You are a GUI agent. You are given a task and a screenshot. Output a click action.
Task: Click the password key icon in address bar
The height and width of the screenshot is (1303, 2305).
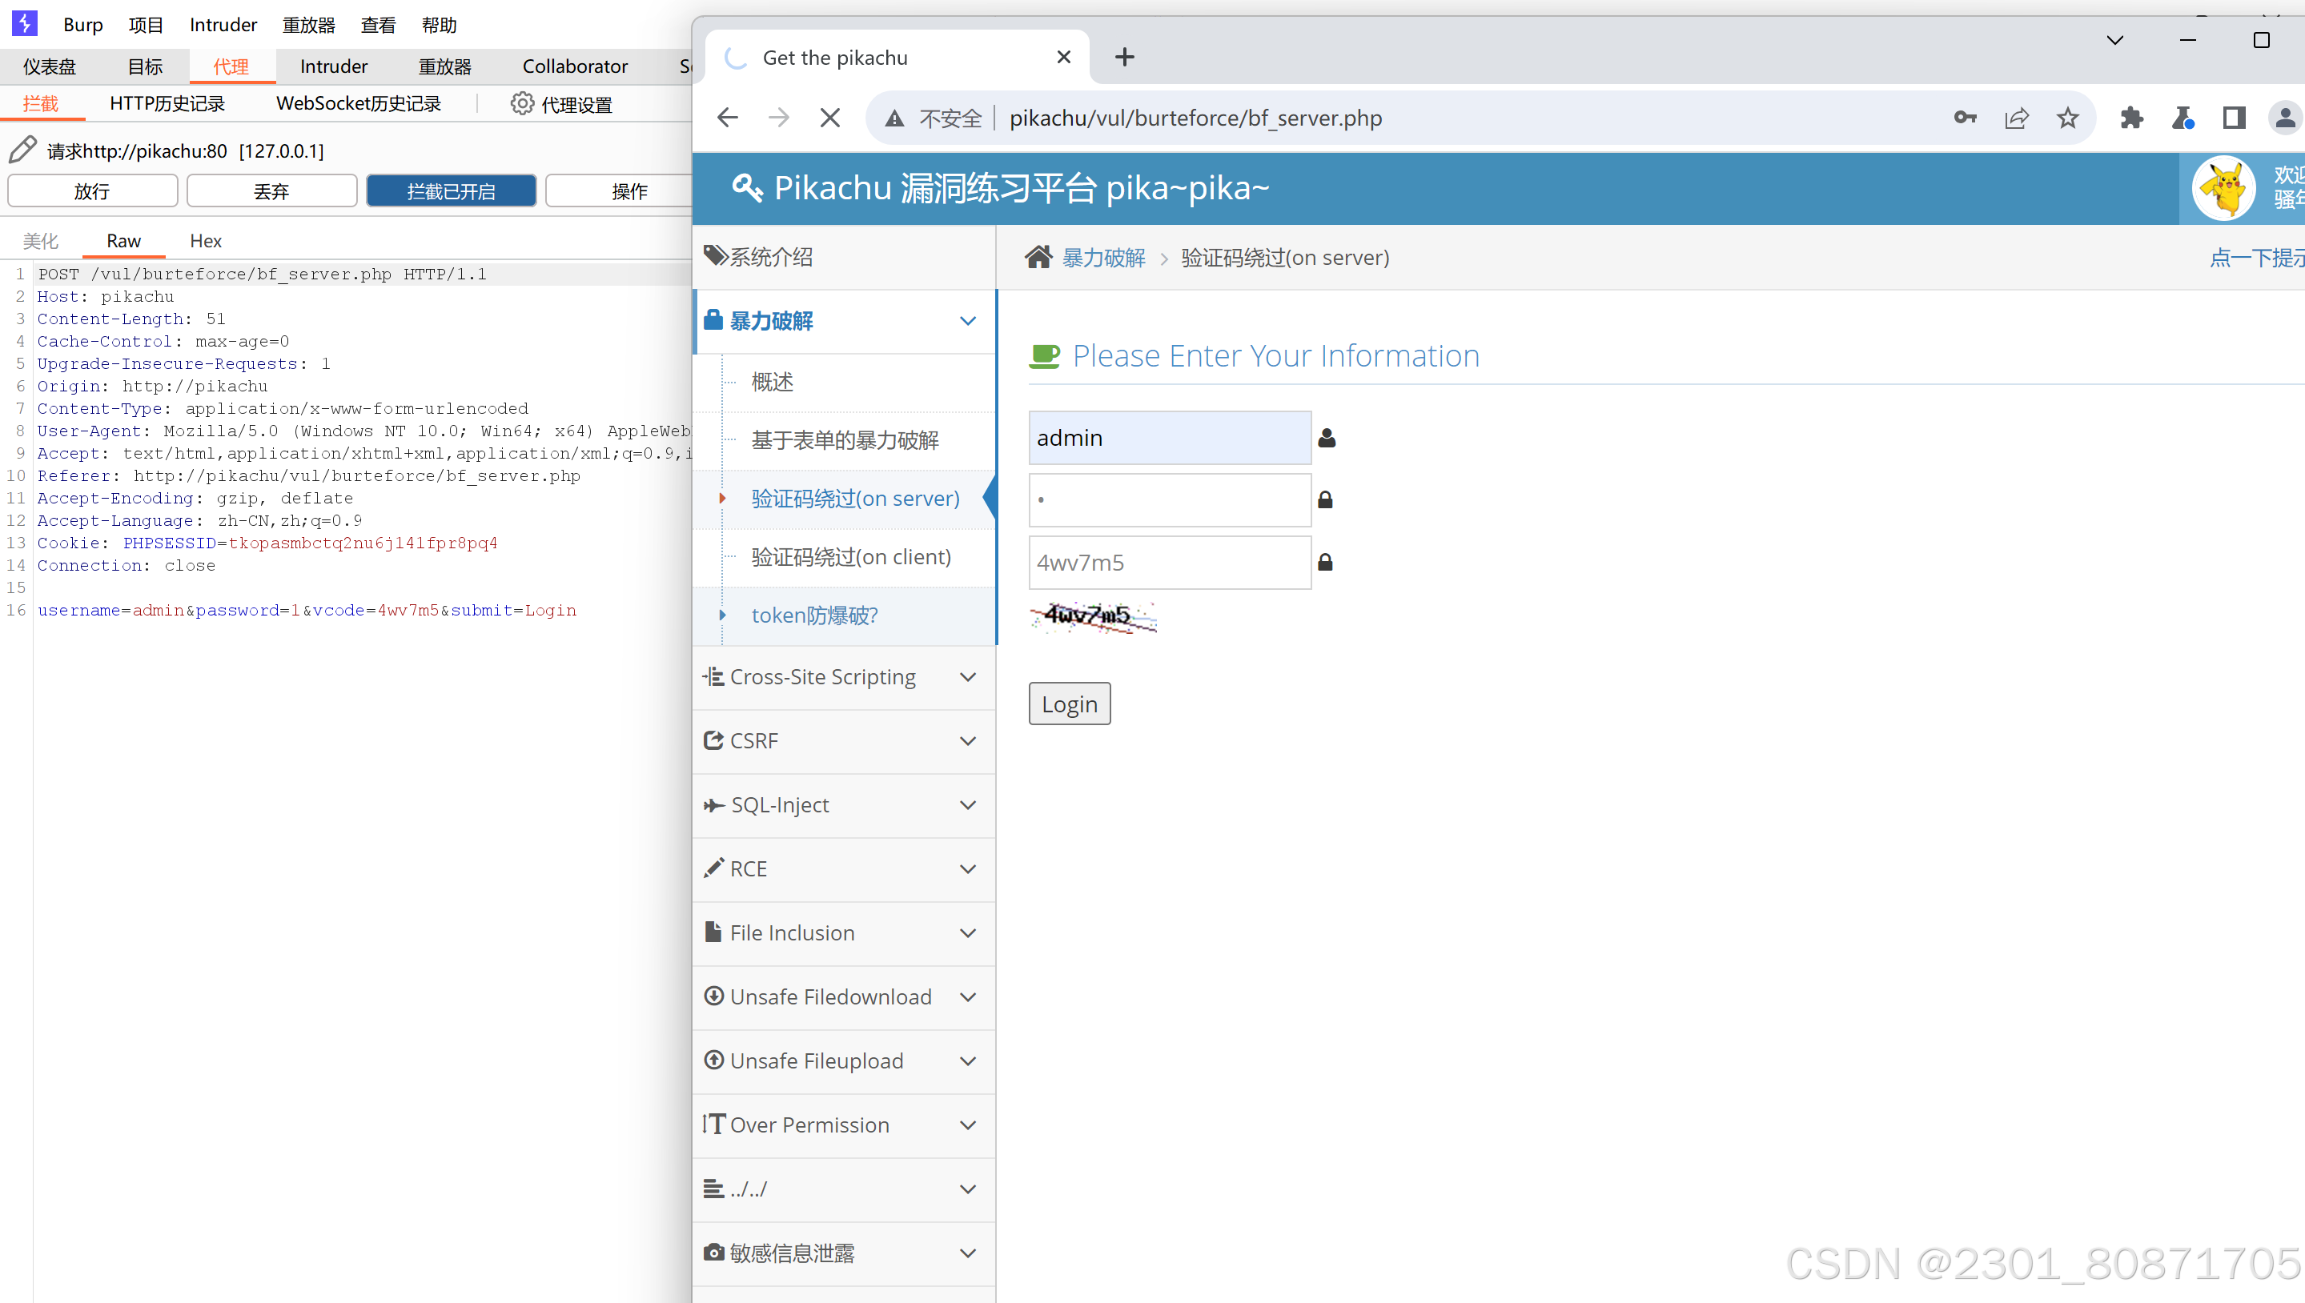tap(1964, 118)
